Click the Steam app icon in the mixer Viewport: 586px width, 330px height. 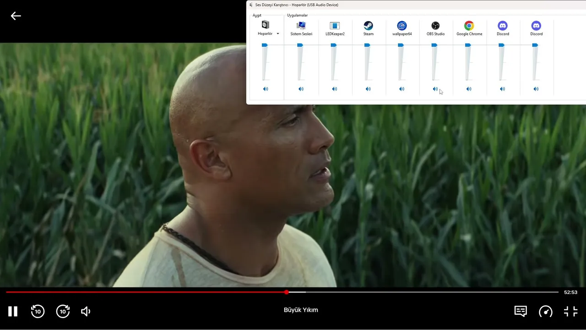pyautogui.click(x=369, y=25)
